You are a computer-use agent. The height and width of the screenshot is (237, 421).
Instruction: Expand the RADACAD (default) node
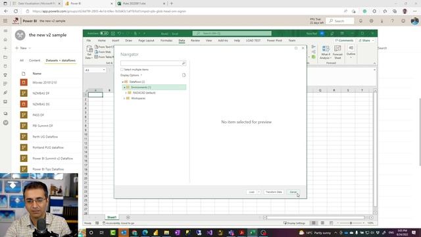126,93
